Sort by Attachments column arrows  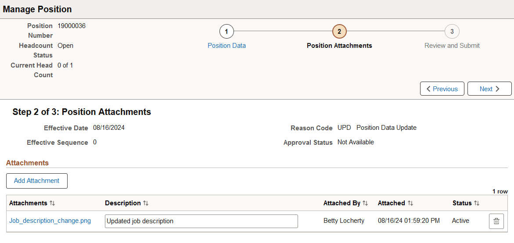point(52,203)
